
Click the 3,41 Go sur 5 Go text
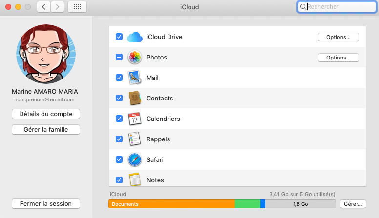(302, 194)
